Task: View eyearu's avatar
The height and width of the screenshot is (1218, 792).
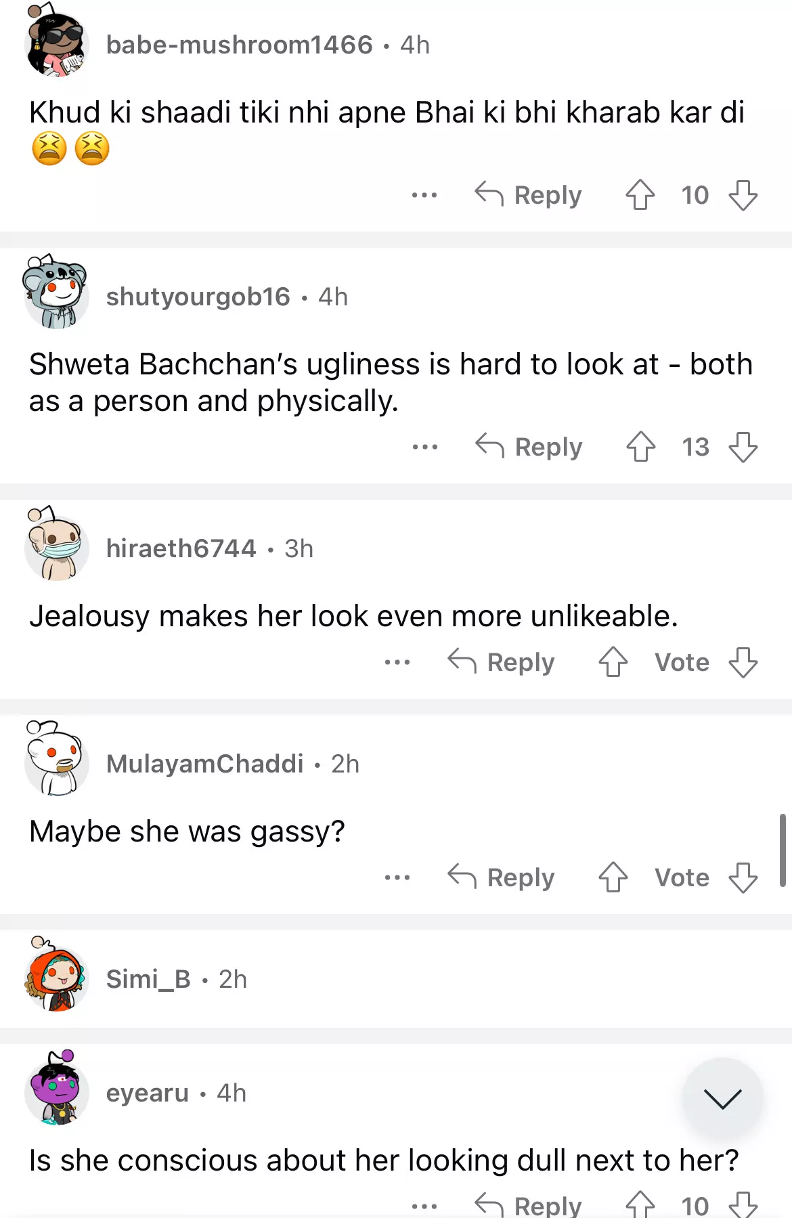Action: 57,1090
